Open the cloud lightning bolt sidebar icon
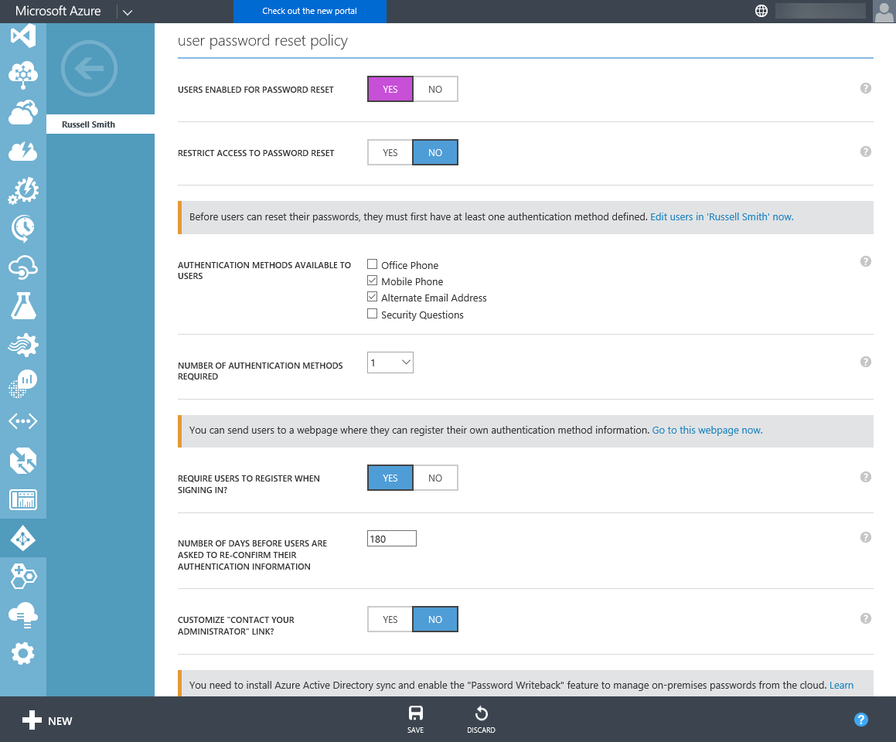896x742 pixels. 23,151
